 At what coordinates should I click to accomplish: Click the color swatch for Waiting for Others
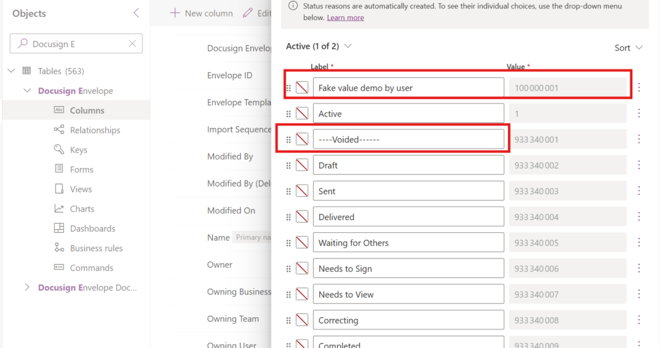click(x=302, y=243)
